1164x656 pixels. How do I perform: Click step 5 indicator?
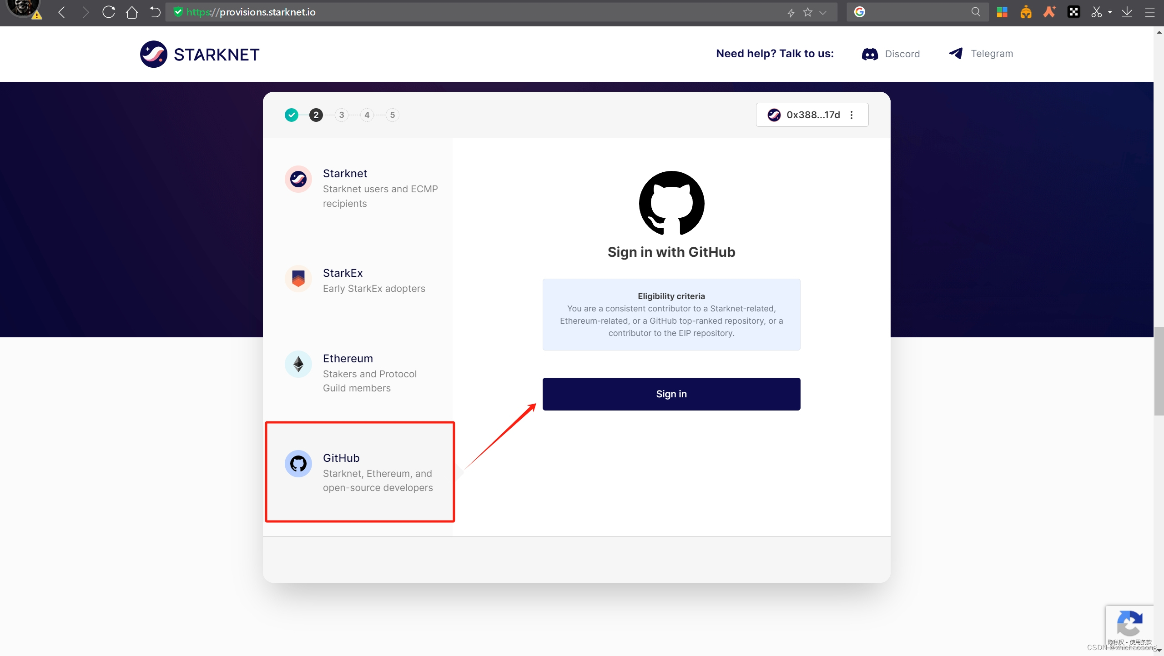[393, 115]
